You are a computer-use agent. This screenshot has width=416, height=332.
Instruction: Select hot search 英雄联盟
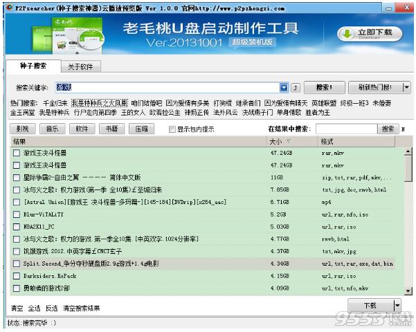(324, 103)
